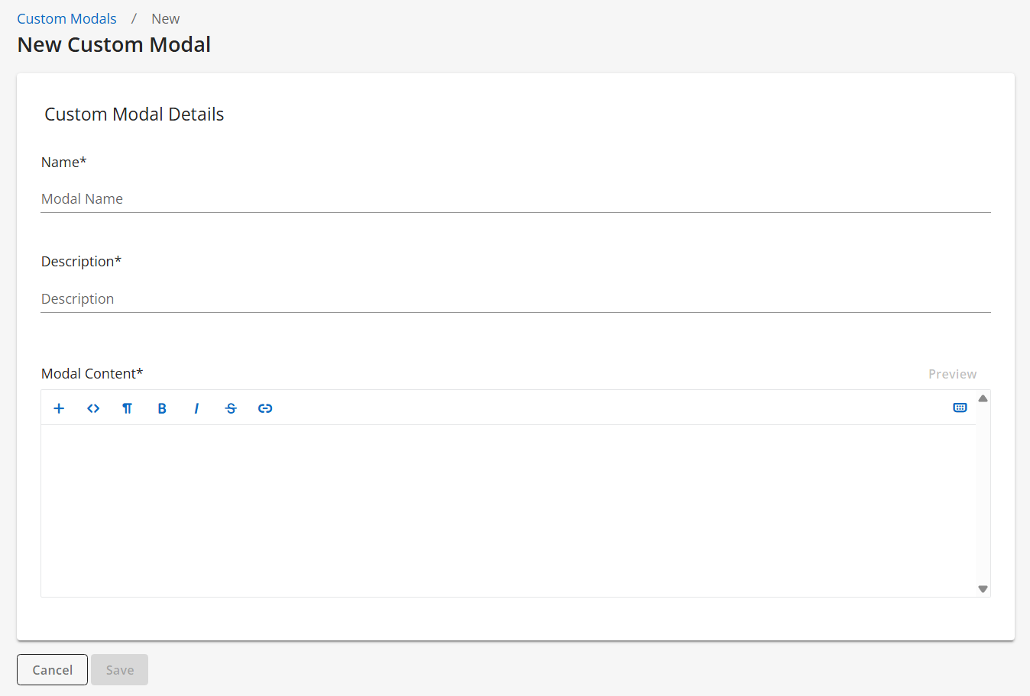The width and height of the screenshot is (1030, 696).
Task: Toggle HTML source code view
Action: [x=93, y=408]
